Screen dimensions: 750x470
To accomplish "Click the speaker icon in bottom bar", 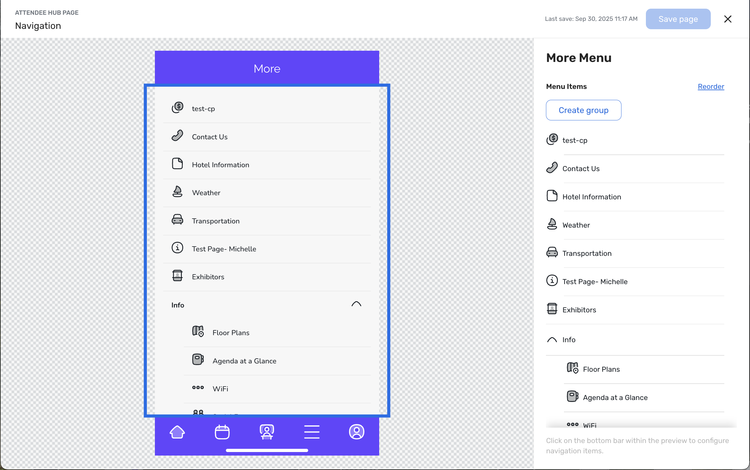I will [x=267, y=432].
